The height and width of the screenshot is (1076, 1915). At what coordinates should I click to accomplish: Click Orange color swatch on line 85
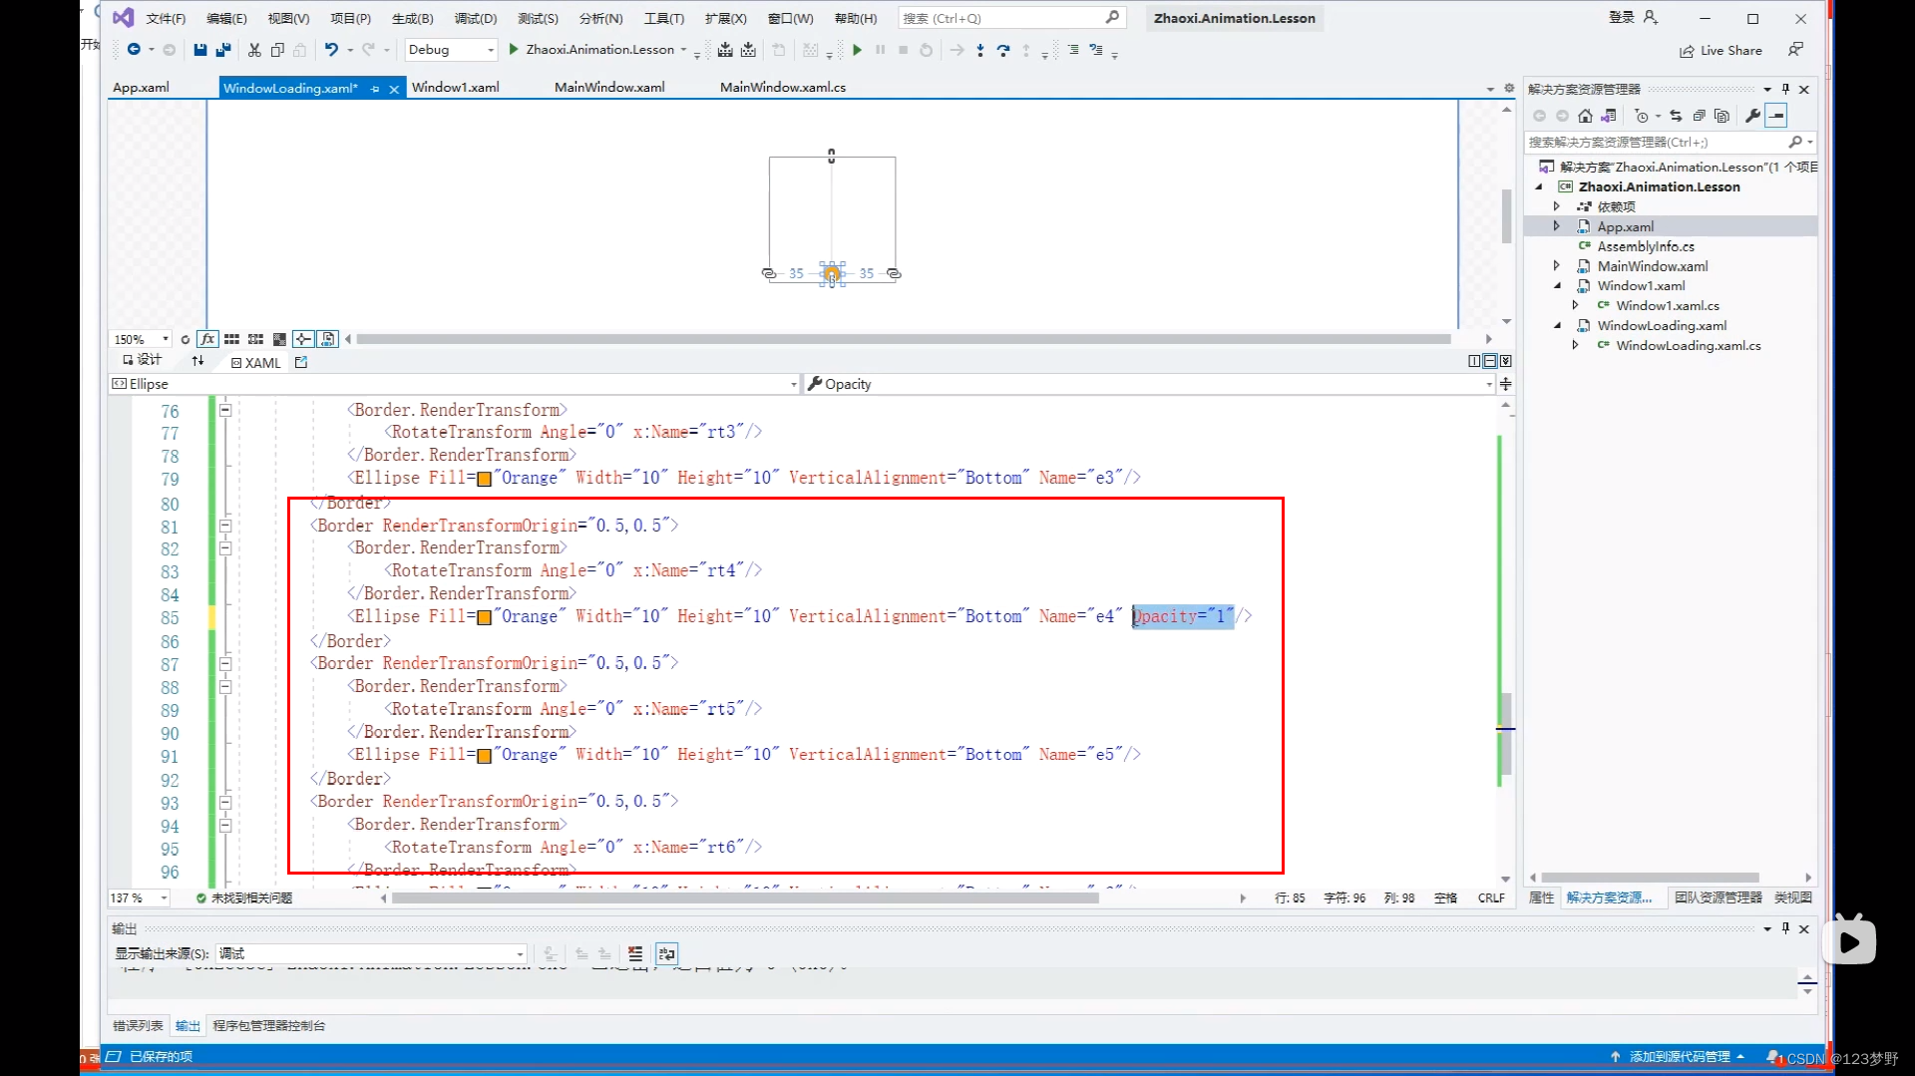(x=484, y=617)
